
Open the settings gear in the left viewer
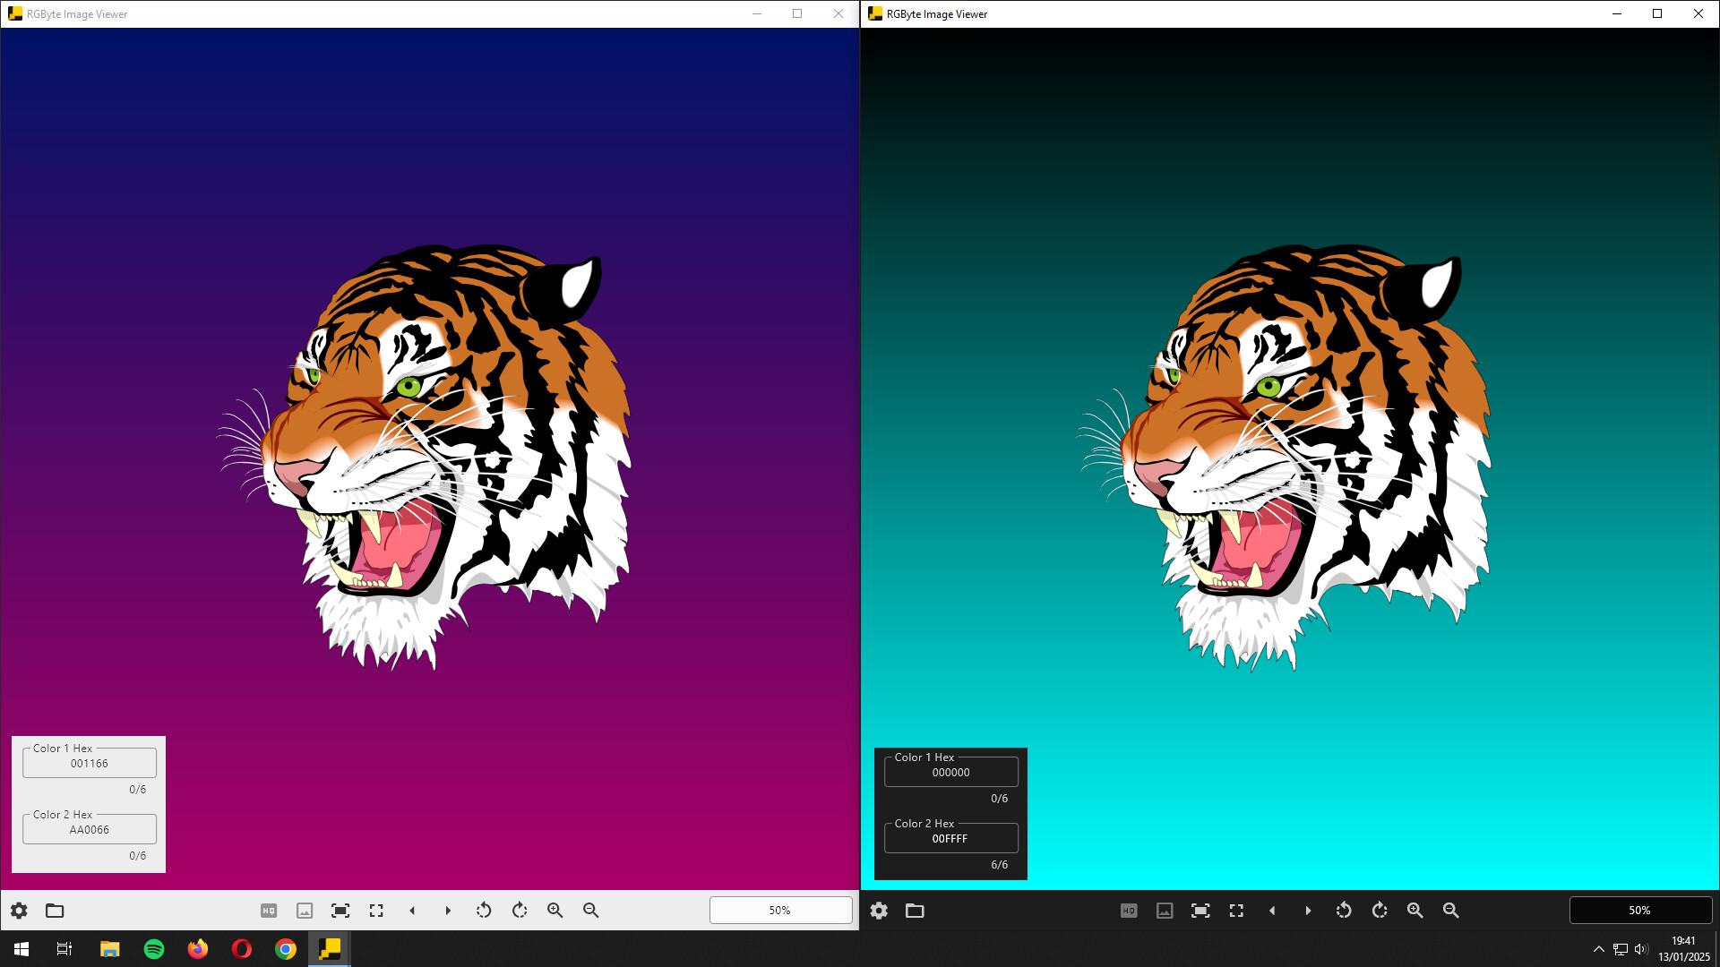tap(19, 910)
